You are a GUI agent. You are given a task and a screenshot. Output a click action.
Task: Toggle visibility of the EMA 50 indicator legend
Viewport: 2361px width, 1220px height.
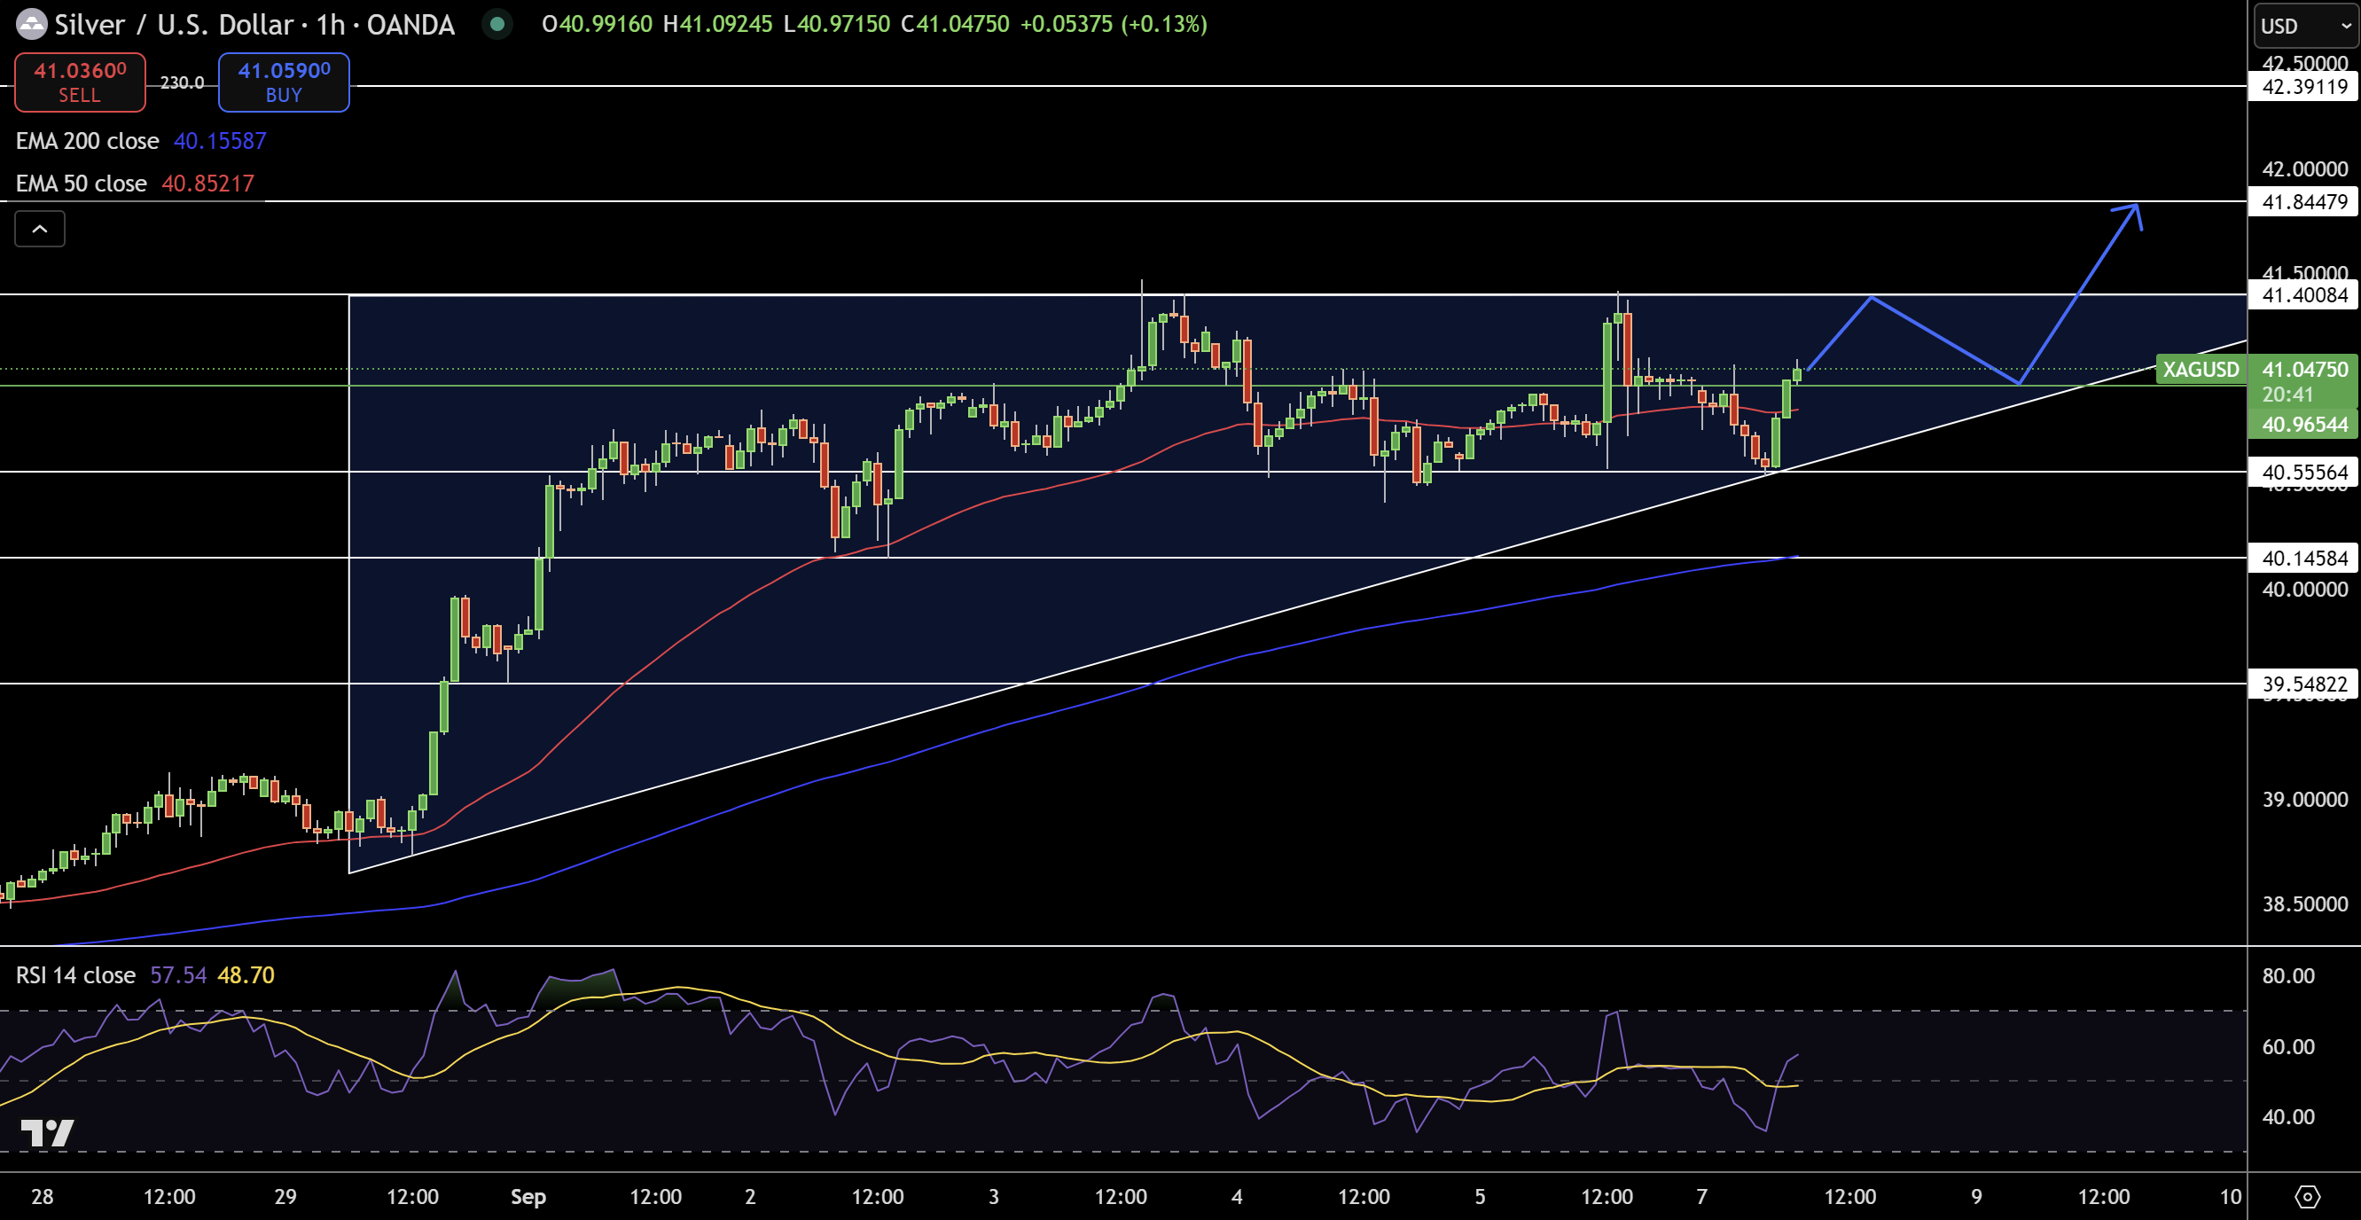[81, 183]
